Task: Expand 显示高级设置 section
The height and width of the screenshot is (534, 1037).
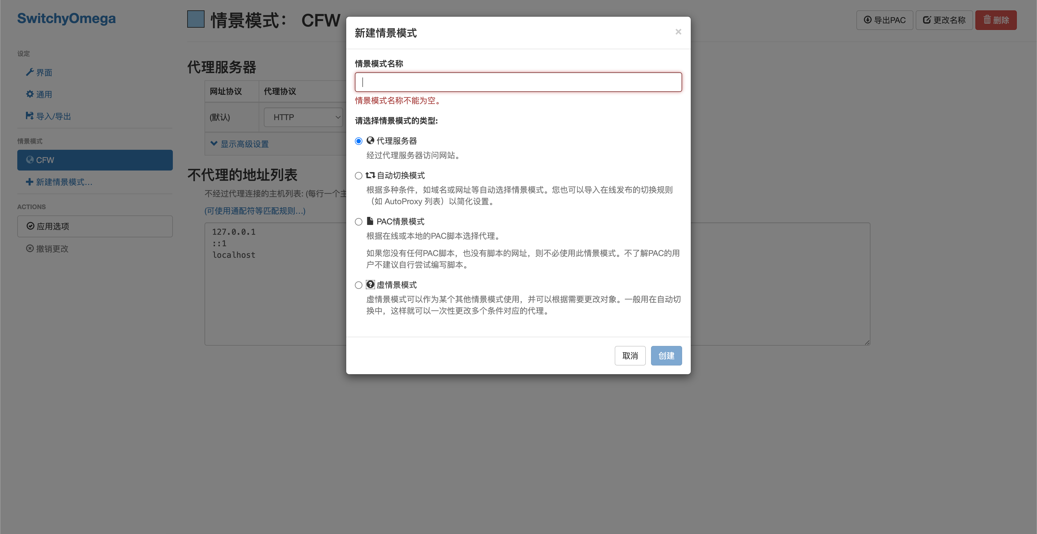Action: point(240,144)
